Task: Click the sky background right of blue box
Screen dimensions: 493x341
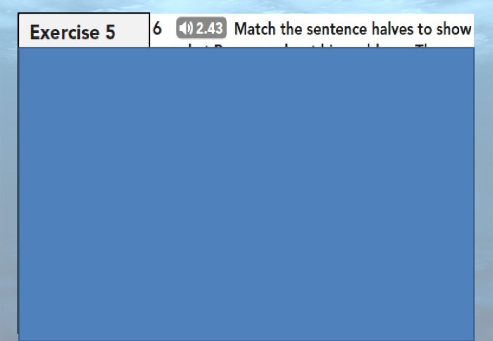Action: tap(483, 189)
